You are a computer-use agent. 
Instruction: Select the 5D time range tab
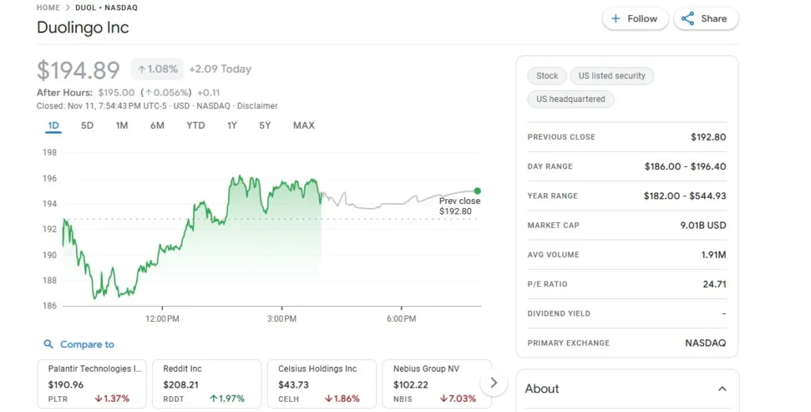(87, 125)
